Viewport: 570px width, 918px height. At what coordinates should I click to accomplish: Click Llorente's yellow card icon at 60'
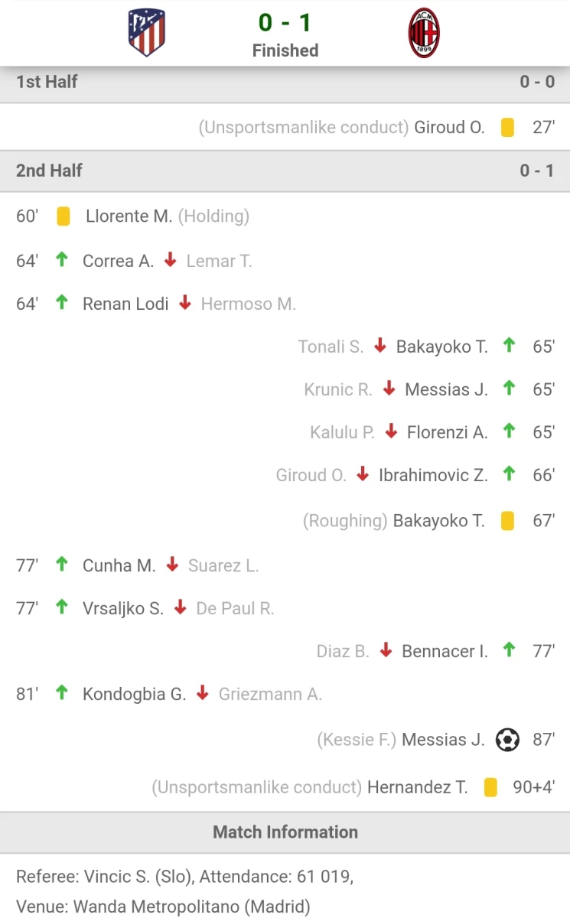[x=64, y=216]
